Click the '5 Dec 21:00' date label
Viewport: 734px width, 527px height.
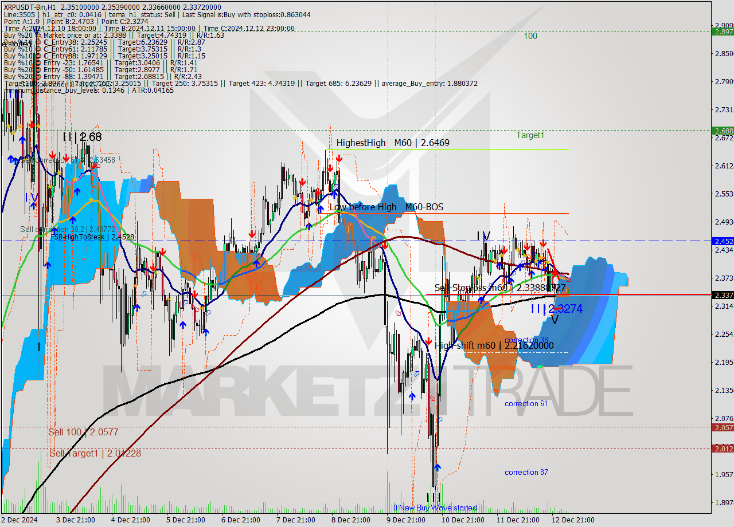[185, 520]
